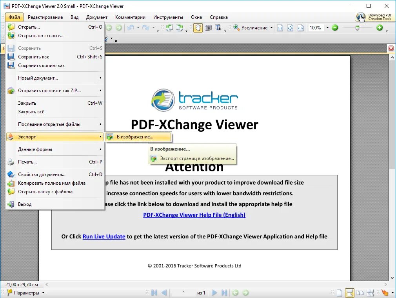
Task: Click the Fit Width icon
Action: point(301,28)
